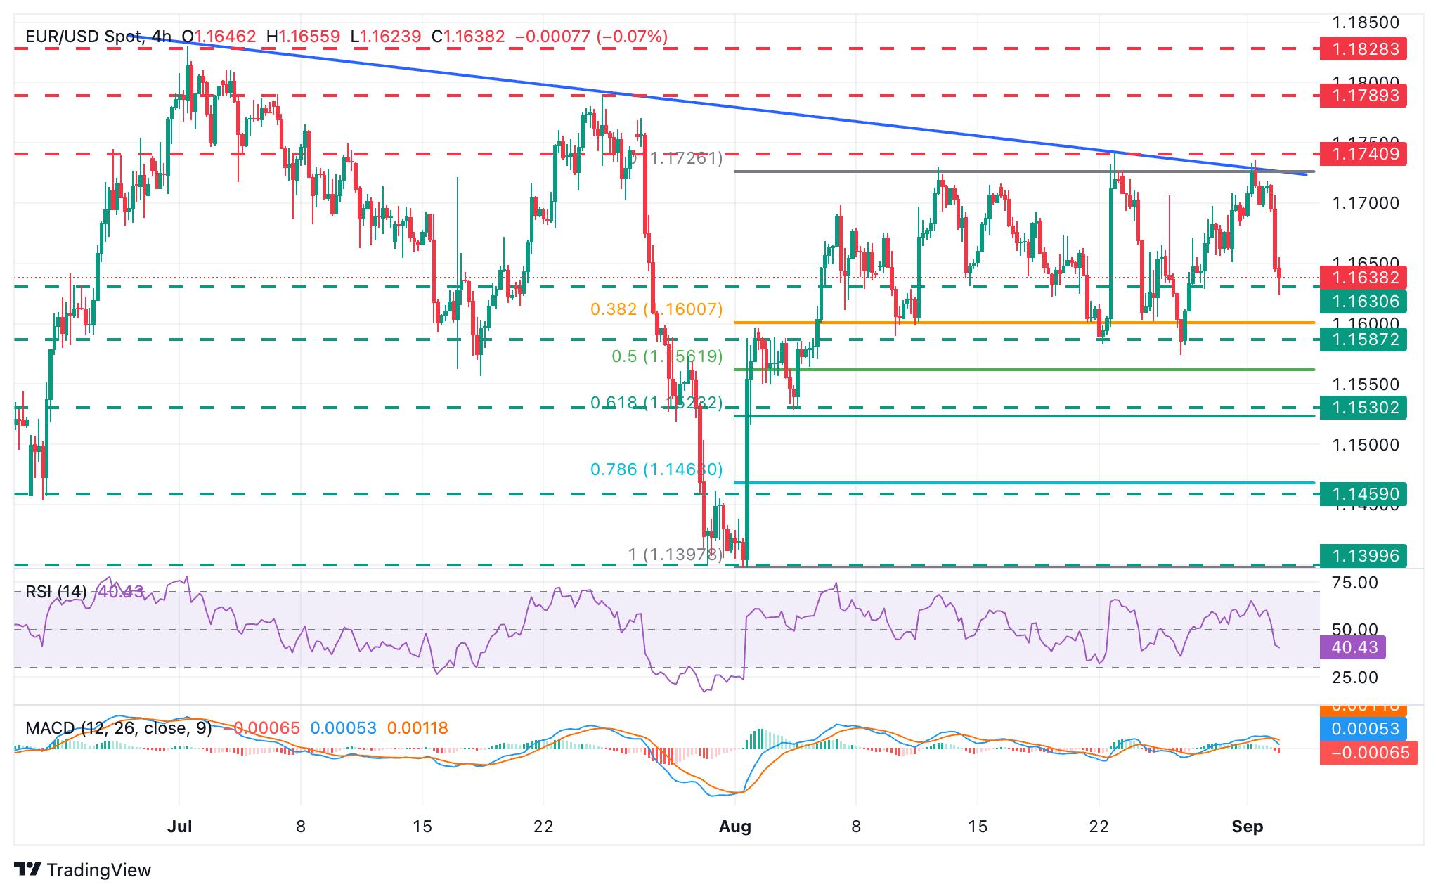Click the MACD (12, 26, close, 9) title
This screenshot has width=1438, height=894.
119,728
